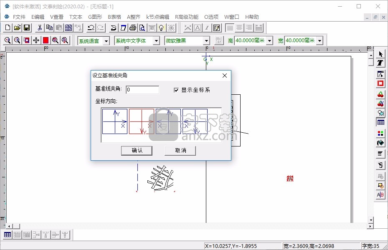The width and height of the screenshot is (388, 250).
Task: Click the horizontal scrollbar left arrow
Action: (9, 226)
